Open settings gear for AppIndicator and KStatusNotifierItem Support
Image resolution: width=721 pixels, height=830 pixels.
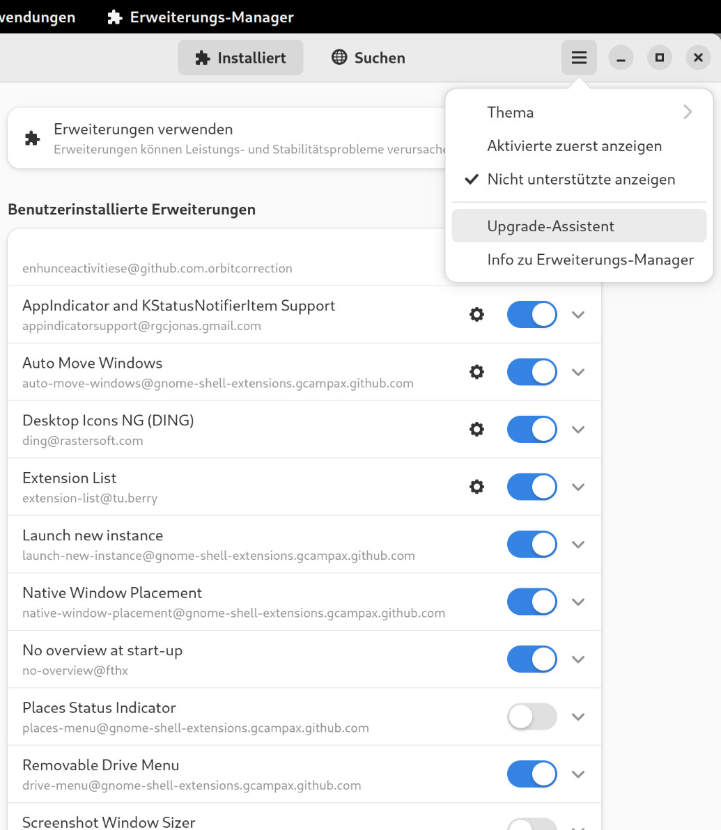(476, 315)
